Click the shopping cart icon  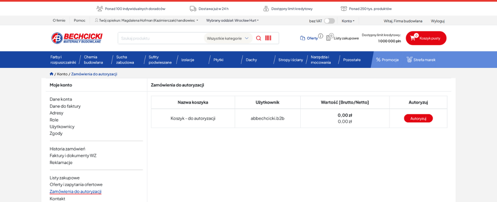pos(413,38)
